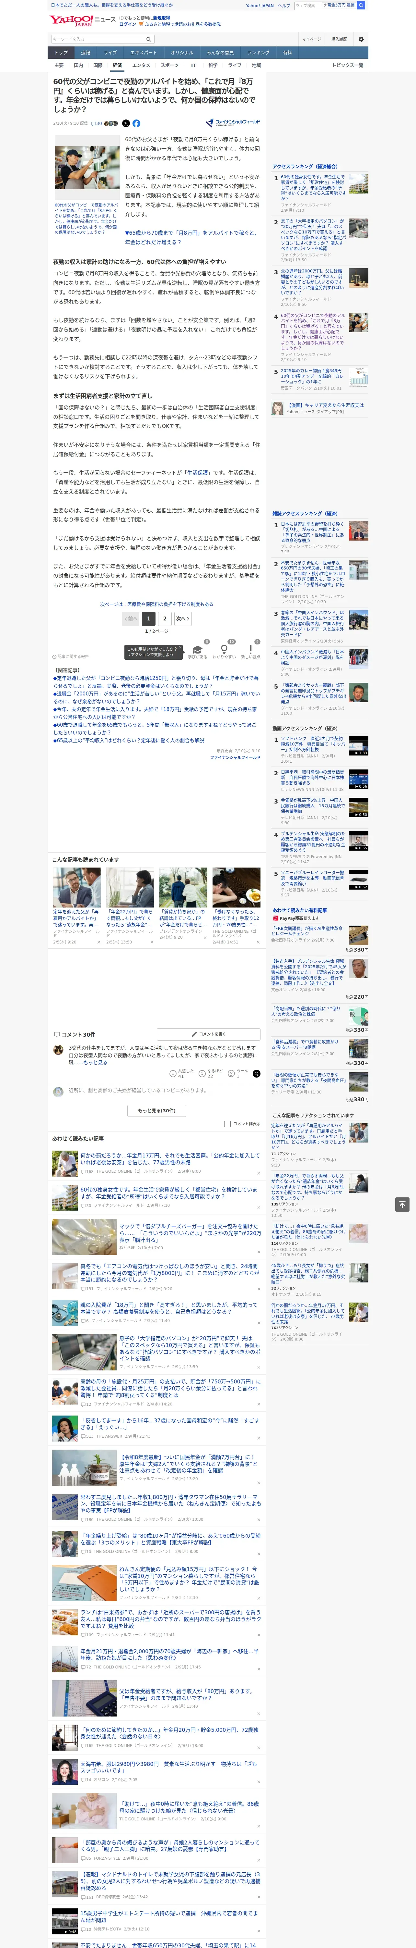Open related link ◆65歳以上の平均収入
The width and height of the screenshot is (416, 1948).
(x=128, y=740)
